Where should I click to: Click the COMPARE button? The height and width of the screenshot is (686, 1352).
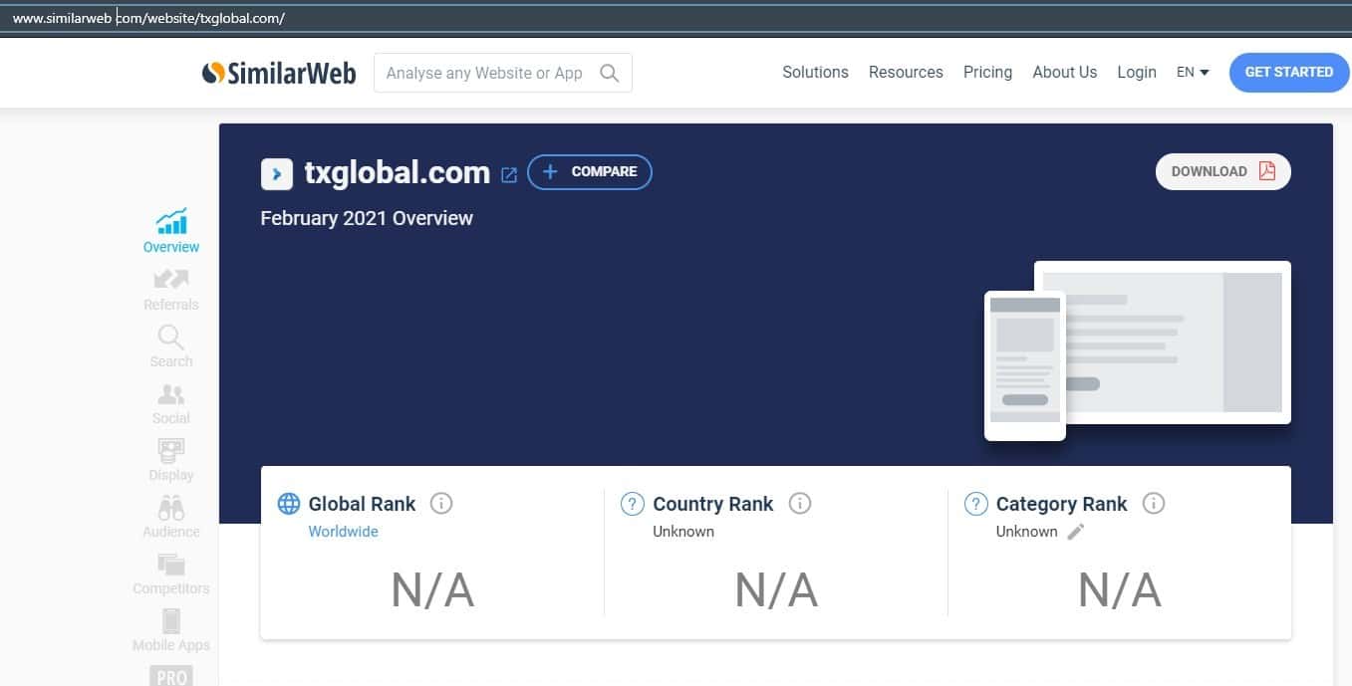(590, 171)
